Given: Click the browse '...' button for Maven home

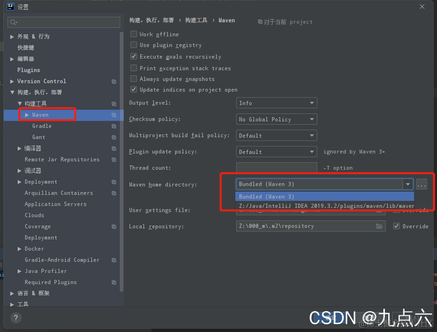Looking at the screenshot, I should [421, 184].
